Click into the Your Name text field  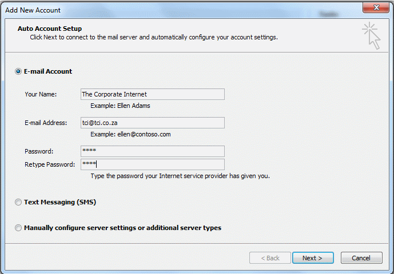tap(153, 94)
